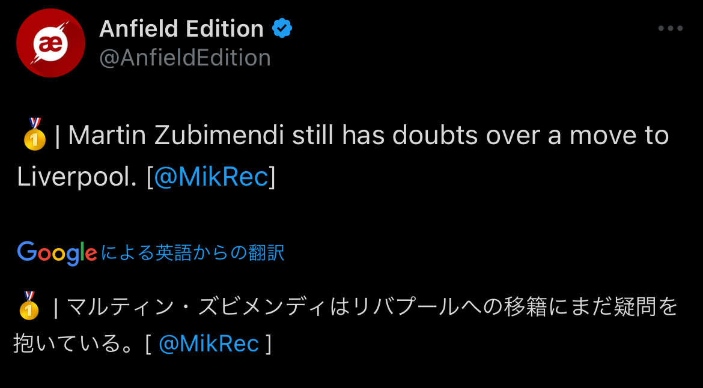Image resolution: width=703 pixels, height=388 pixels.
Task: Open the Anfield Edition profile avatar
Action: pyautogui.click(x=50, y=43)
